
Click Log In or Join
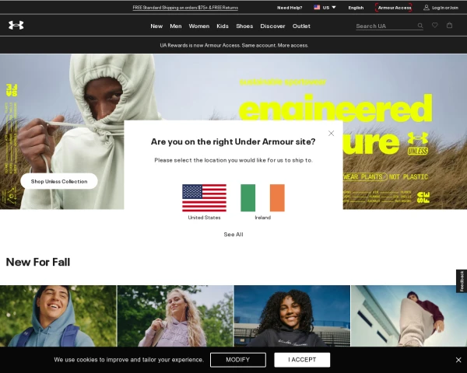tap(445, 8)
